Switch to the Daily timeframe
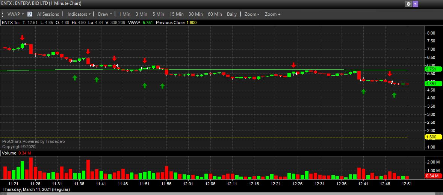 [x=232, y=14]
